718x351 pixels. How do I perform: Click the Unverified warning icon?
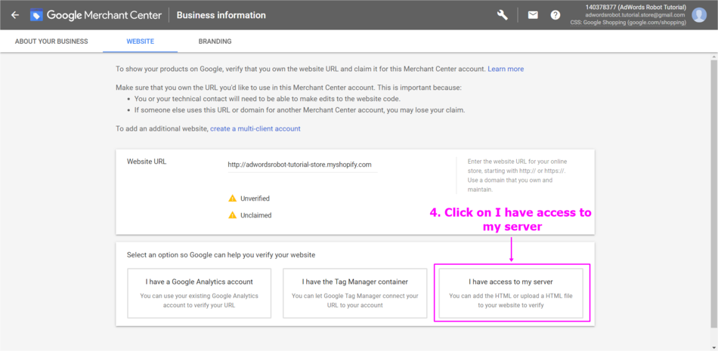click(x=233, y=199)
